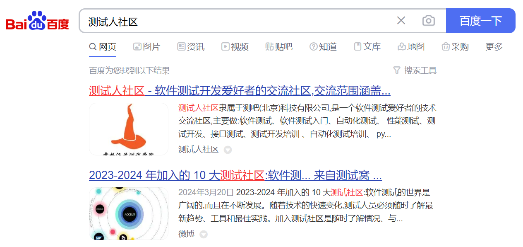
Task: Open the 文库 tab
Action: (367, 47)
